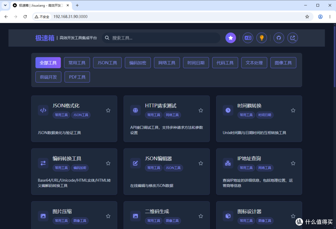This screenshot has width=336, height=229.
Task: Toggle the light bulb theme icon
Action: pyautogui.click(x=262, y=38)
